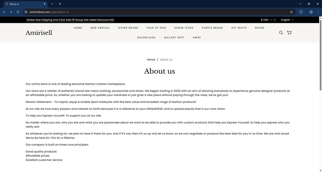Click the Global fast shipping announcement link
This screenshot has height=172, width=322.
(70, 20)
